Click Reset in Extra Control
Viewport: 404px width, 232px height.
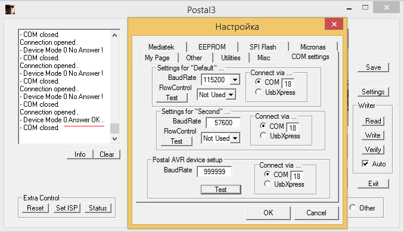(35, 208)
